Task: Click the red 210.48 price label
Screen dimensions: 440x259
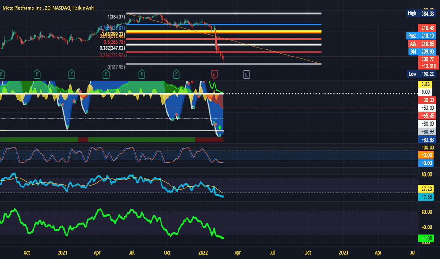Action: (428, 28)
